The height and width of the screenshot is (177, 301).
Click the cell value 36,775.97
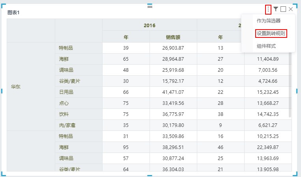click(x=173, y=114)
